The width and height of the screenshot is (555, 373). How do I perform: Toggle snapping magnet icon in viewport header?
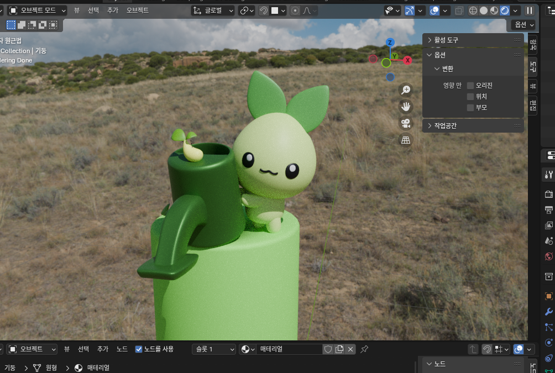pyautogui.click(x=264, y=10)
